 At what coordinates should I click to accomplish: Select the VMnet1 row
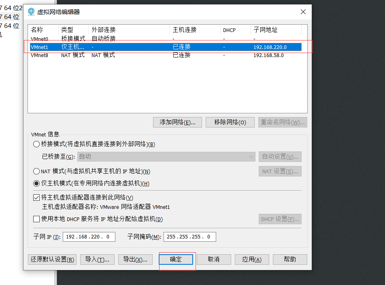pyautogui.click(x=166, y=47)
